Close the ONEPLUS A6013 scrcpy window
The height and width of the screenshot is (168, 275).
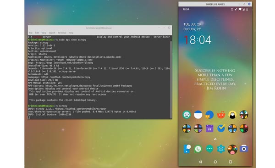pyautogui.click(x=249, y=4)
